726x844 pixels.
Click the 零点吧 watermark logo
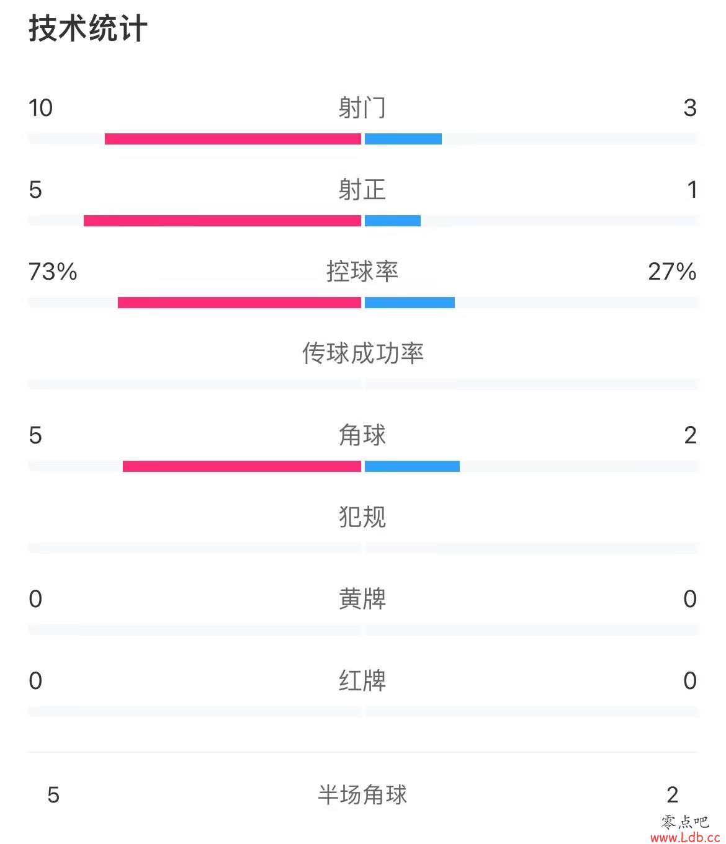(x=685, y=822)
